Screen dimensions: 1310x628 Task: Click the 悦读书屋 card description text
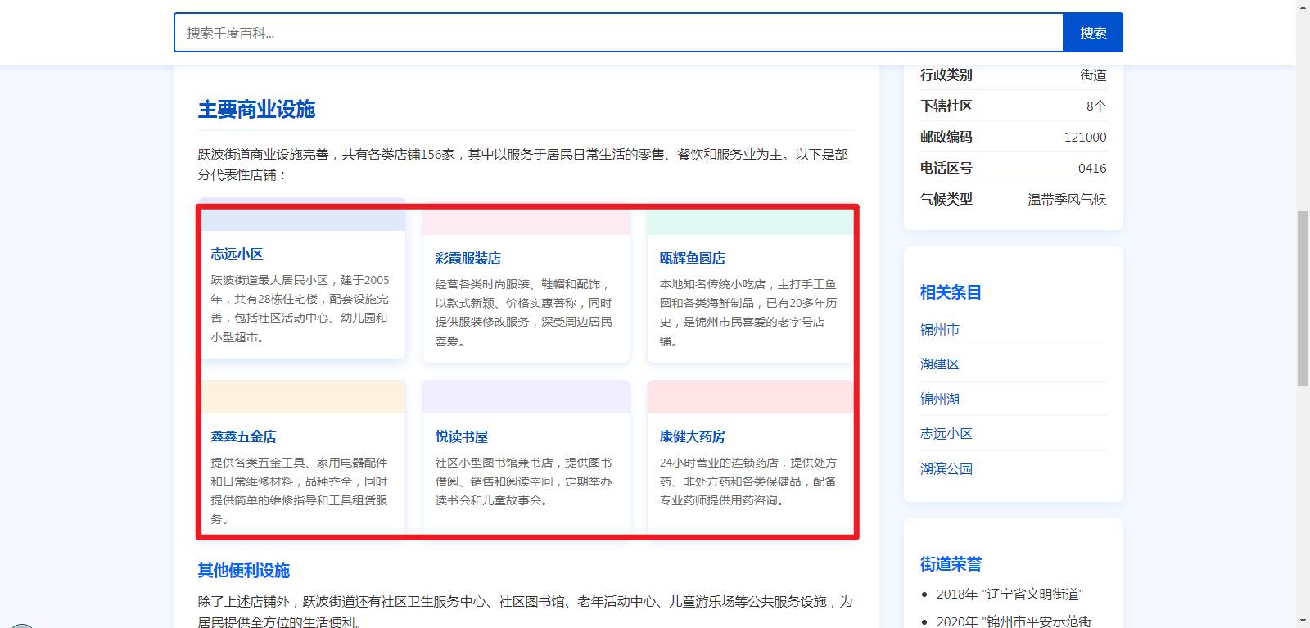click(524, 481)
